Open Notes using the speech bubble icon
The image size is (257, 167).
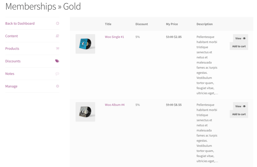pos(57,74)
